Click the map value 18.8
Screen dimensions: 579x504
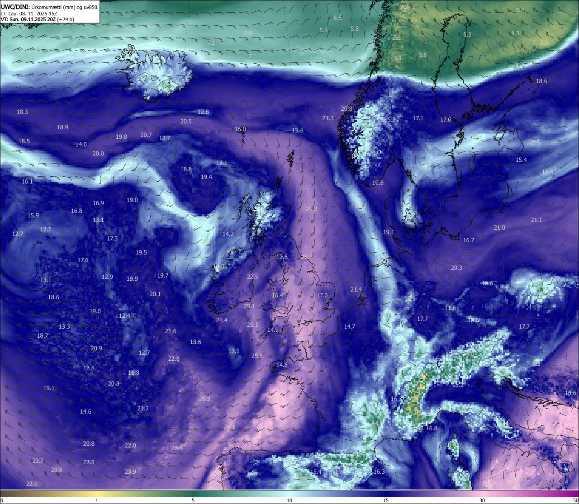(186, 170)
